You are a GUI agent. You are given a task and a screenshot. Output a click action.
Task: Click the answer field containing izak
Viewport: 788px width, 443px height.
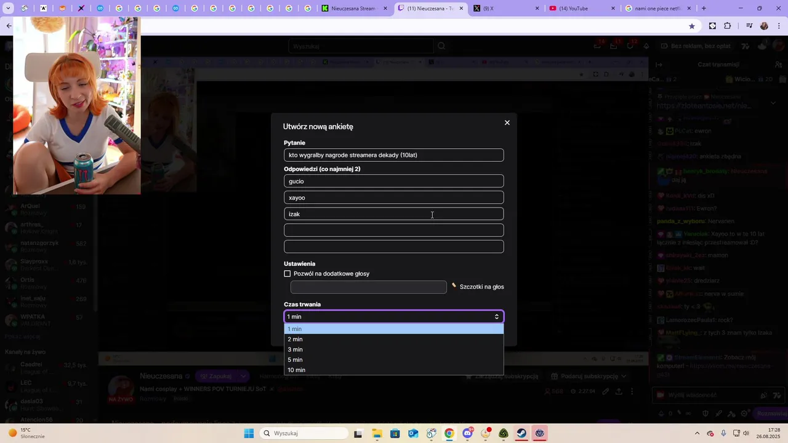[394, 214]
